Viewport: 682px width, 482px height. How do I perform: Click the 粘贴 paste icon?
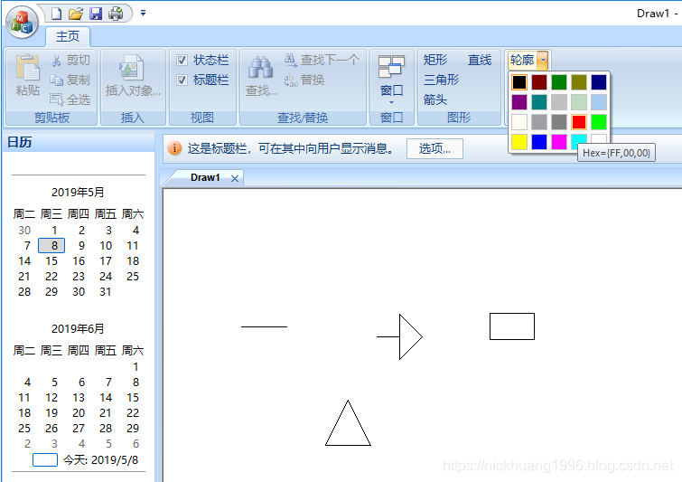click(x=27, y=68)
